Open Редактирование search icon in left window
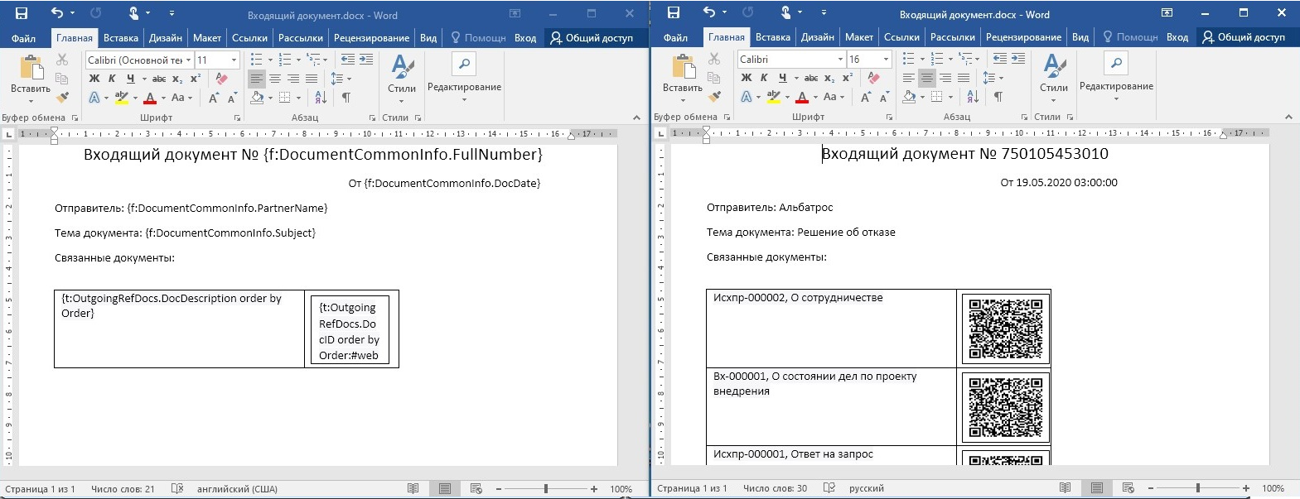The image size is (1300, 499). click(x=464, y=64)
